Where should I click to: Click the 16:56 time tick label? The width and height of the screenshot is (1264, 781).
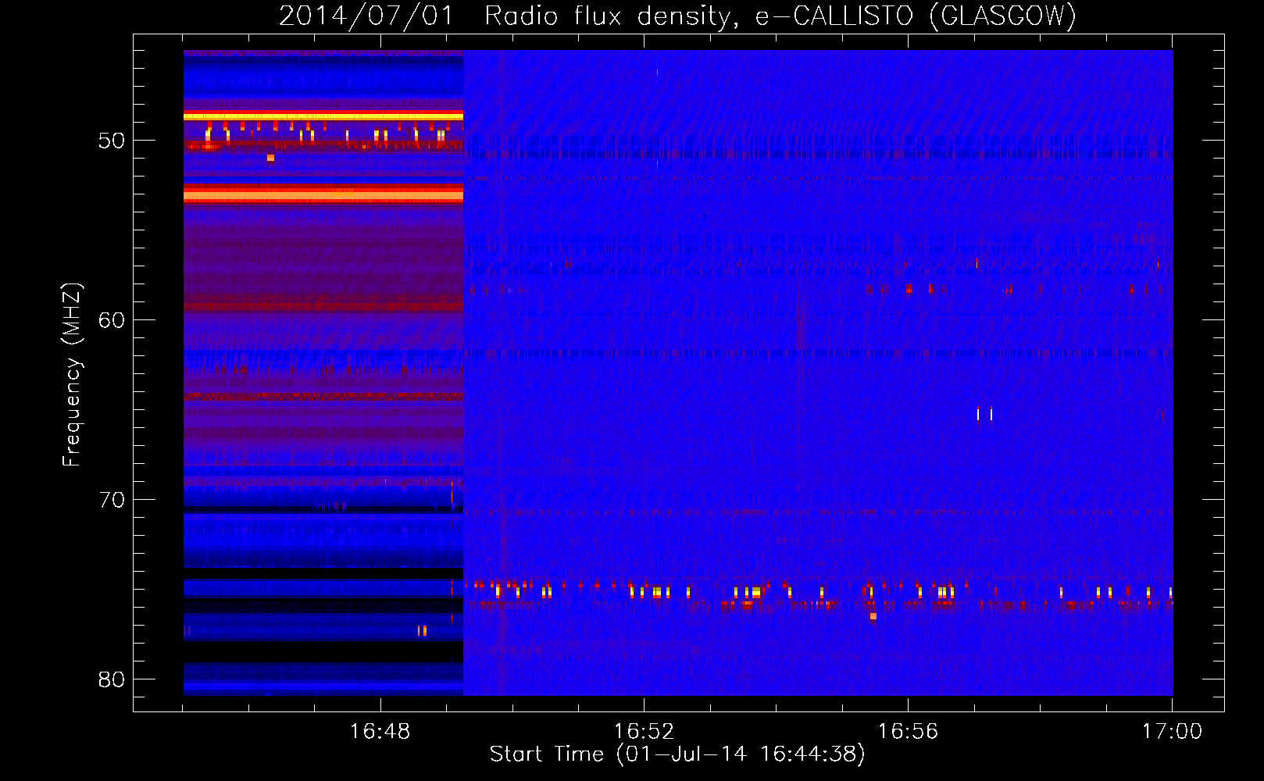[x=908, y=731]
